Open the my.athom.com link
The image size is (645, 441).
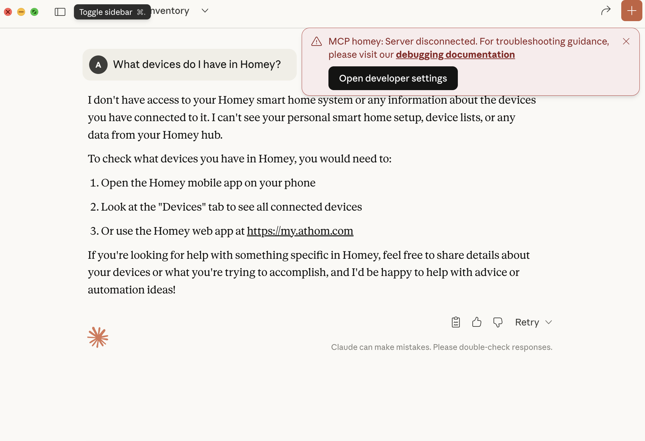click(x=300, y=231)
